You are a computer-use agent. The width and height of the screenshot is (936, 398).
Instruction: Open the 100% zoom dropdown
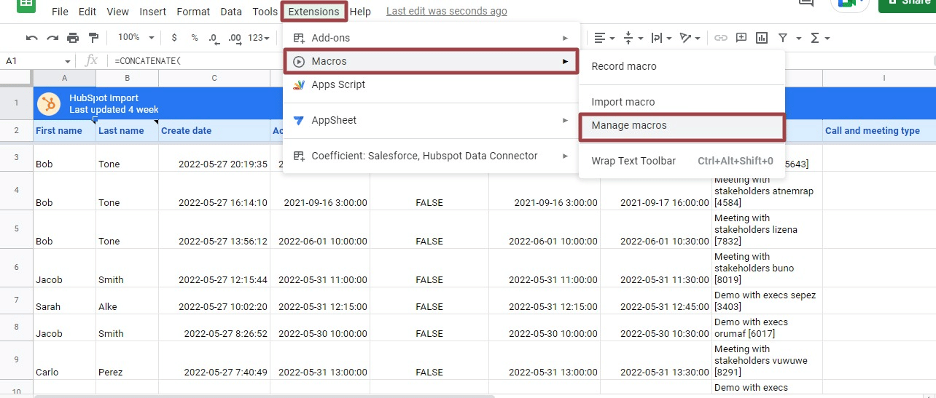136,38
